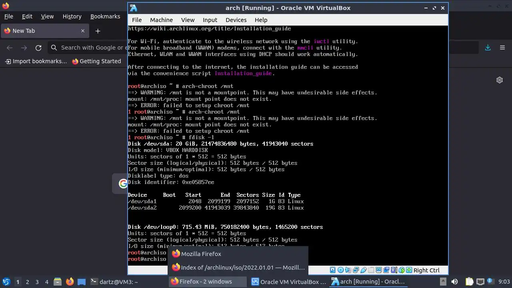512x288 pixels.
Task: Choose the Mozilla Firefox window from taskbar popup
Action: point(238,254)
